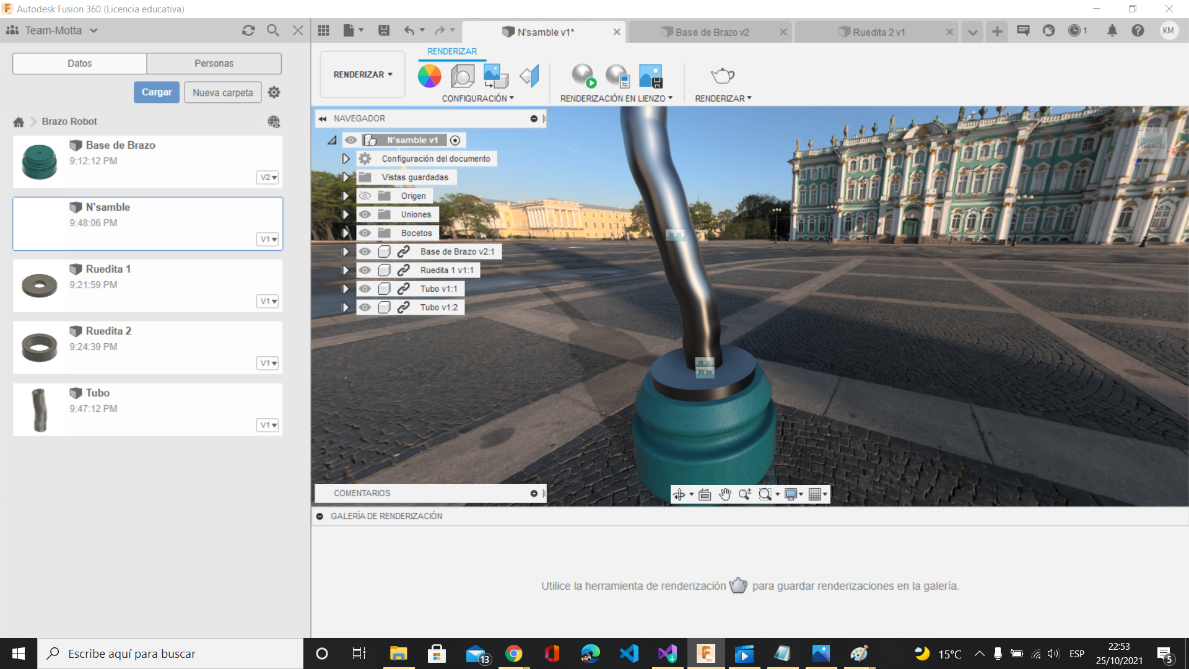This screenshot has width=1189, height=669.
Task: Activate the Look At navigation tool
Action: pos(705,494)
